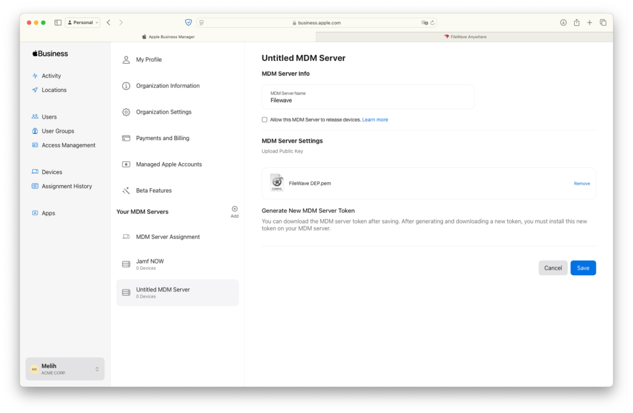Click the Cancel button
This screenshot has height=413, width=633.
[553, 268]
